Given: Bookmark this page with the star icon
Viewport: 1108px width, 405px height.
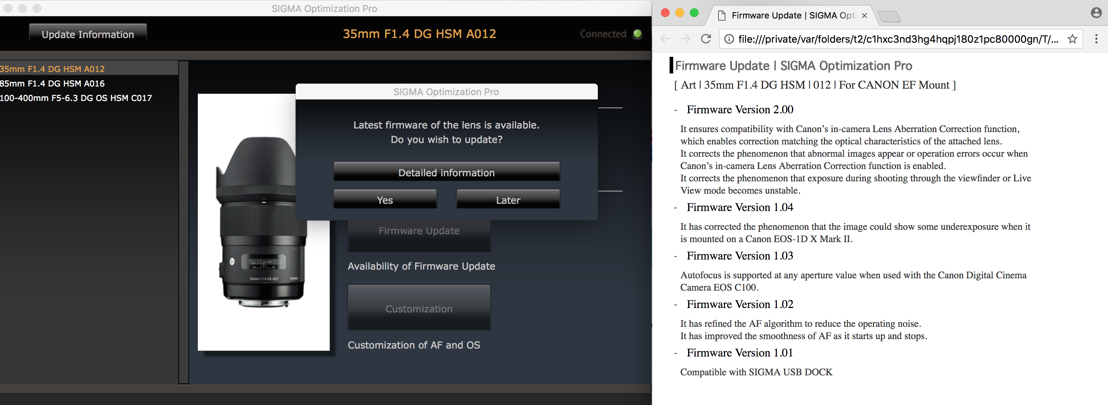Looking at the screenshot, I should (x=1072, y=39).
